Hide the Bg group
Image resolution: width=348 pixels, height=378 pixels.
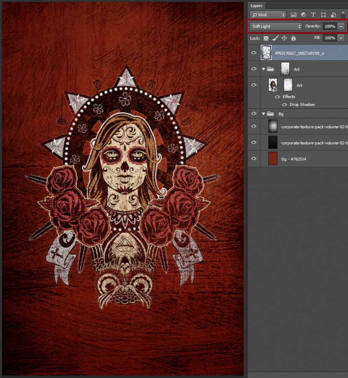(254, 113)
